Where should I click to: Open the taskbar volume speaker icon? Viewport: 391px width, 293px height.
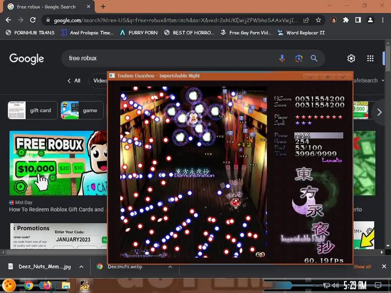(x=335, y=285)
